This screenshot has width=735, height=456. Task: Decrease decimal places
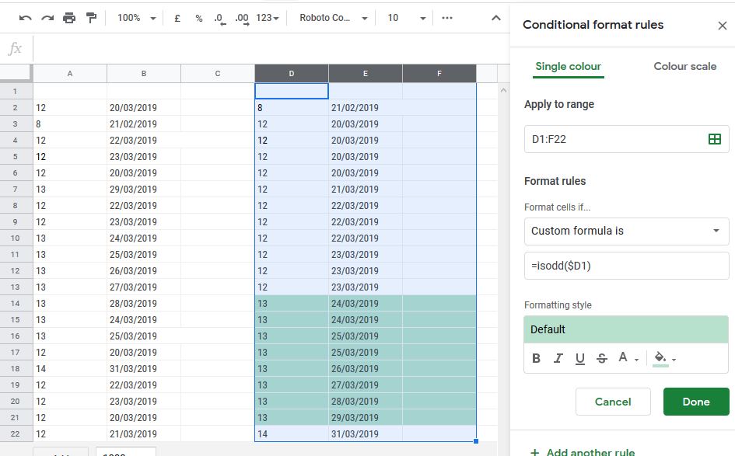pyautogui.click(x=219, y=17)
